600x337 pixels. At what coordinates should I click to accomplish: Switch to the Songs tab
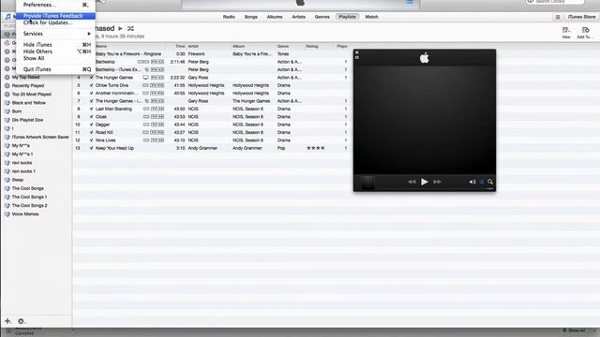tap(251, 17)
